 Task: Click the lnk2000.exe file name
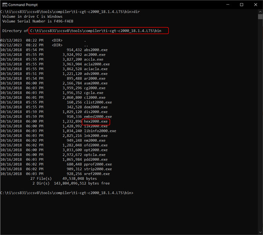(x=96, y=136)
